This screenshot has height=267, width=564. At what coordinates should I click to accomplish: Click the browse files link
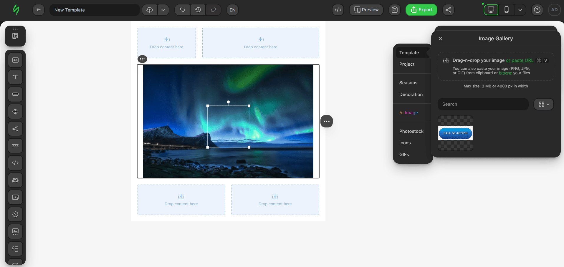pyautogui.click(x=505, y=73)
